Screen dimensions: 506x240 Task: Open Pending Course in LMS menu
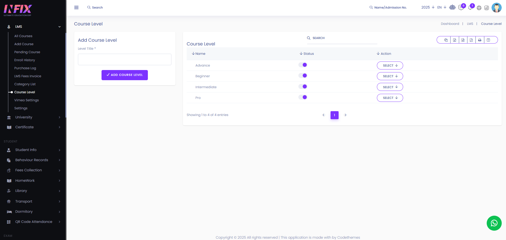point(27,52)
